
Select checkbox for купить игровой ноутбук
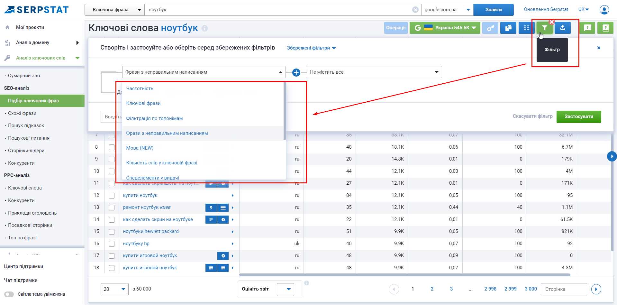[112, 268]
